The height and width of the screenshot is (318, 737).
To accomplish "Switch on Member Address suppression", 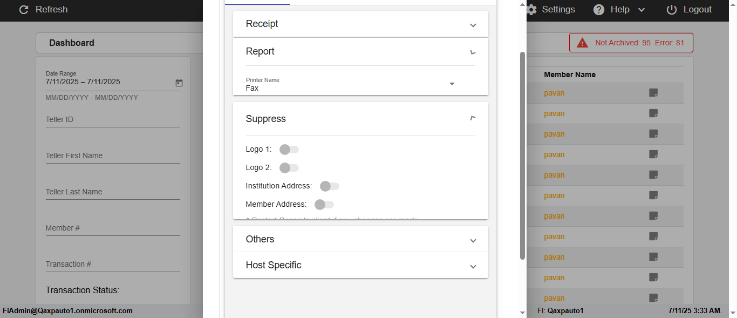I will pos(324,205).
